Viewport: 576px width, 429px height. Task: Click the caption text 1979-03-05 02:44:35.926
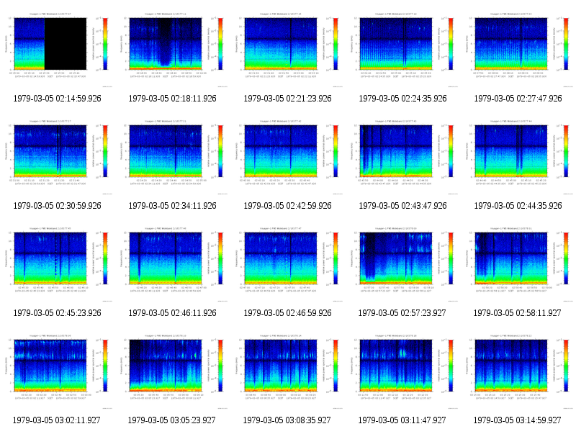518,206
